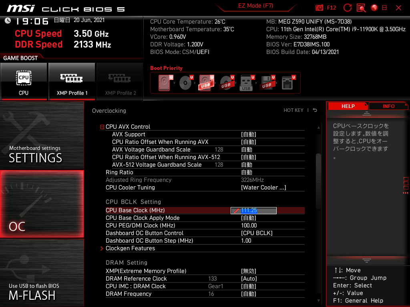Open language selection globe icon
This screenshot has height=307, width=410.
pyautogui.click(x=374, y=8)
